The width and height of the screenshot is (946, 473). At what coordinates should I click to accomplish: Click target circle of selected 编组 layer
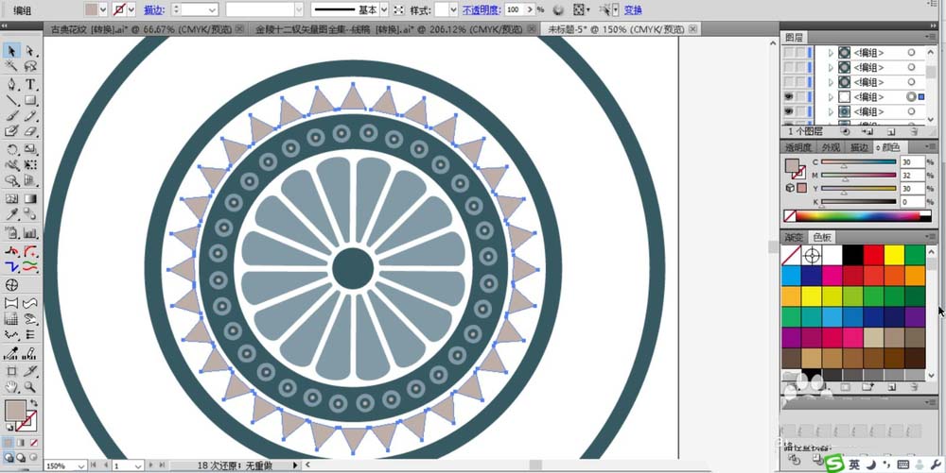911,97
